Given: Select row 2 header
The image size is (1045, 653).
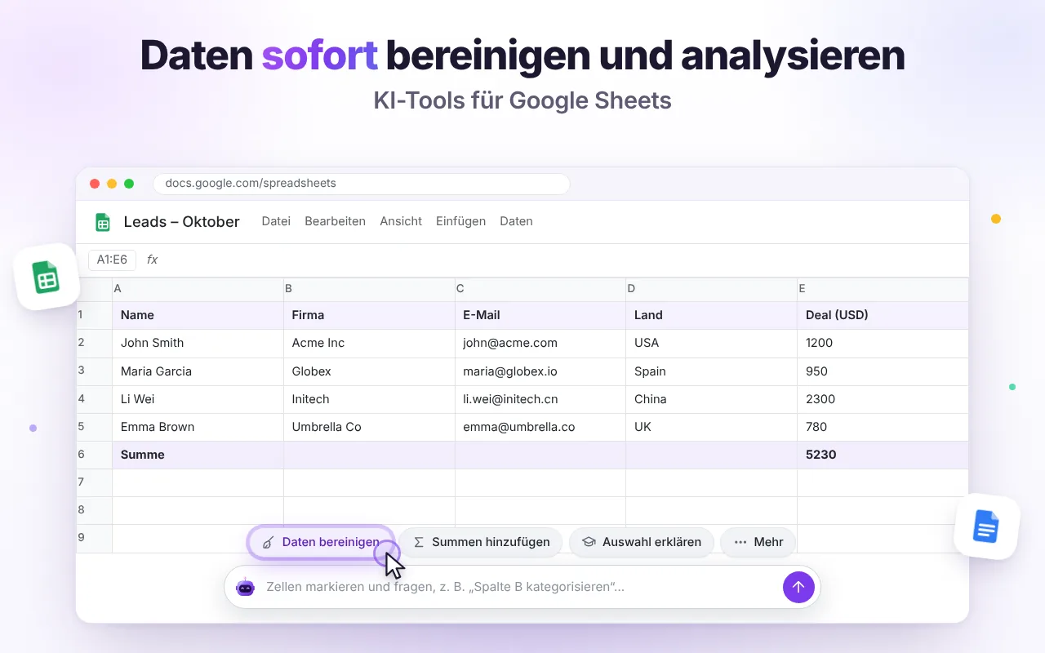Looking at the screenshot, I should click(95, 343).
